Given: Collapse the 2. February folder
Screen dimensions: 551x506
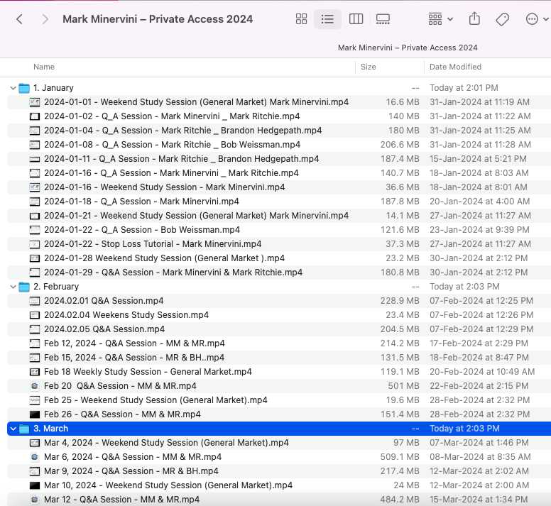Looking at the screenshot, I should (x=13, y=287).
